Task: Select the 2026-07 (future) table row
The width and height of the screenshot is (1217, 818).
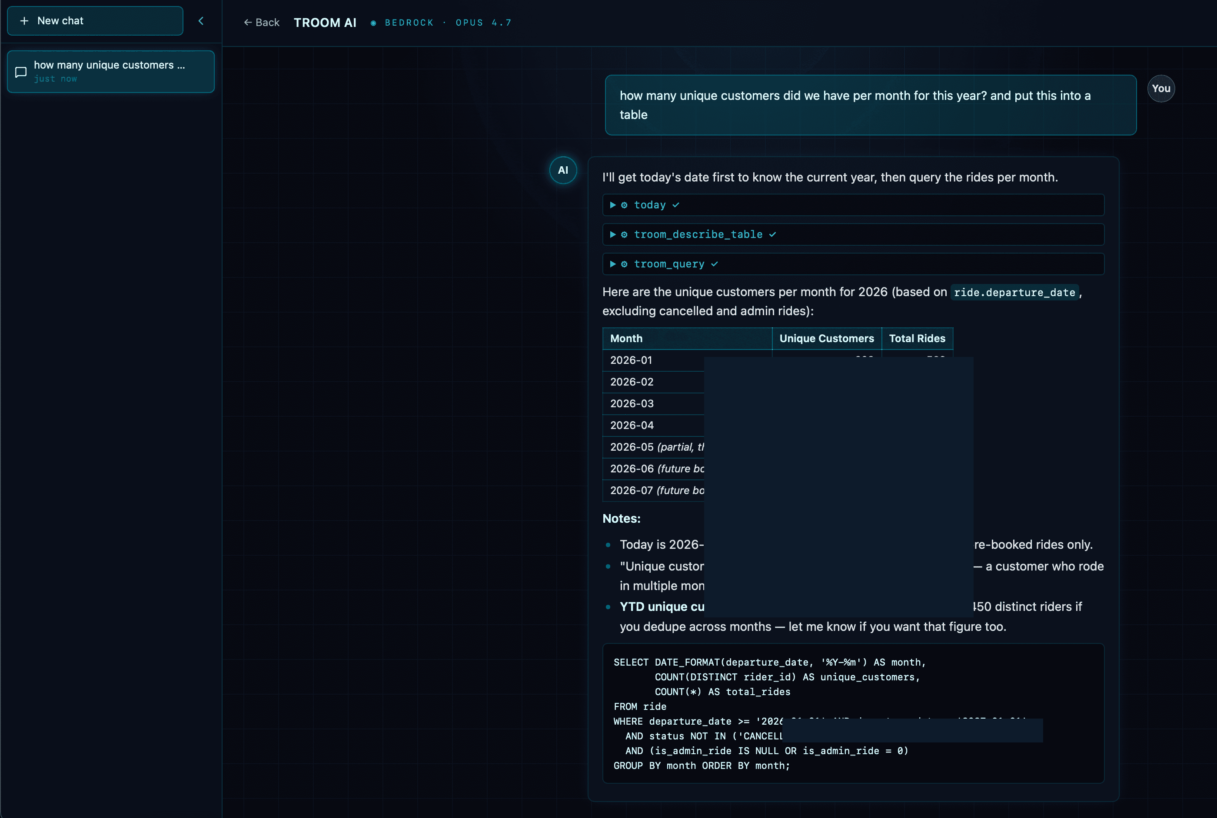Action: tap(778, 490)
